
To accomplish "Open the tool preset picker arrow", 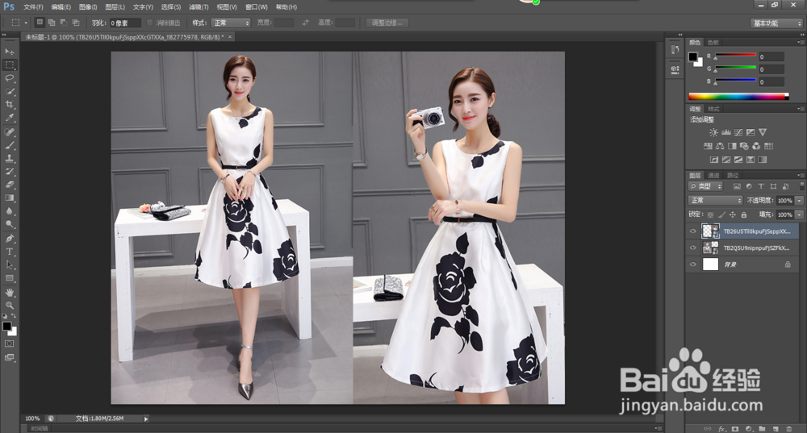I will click(x=26, y=23).
